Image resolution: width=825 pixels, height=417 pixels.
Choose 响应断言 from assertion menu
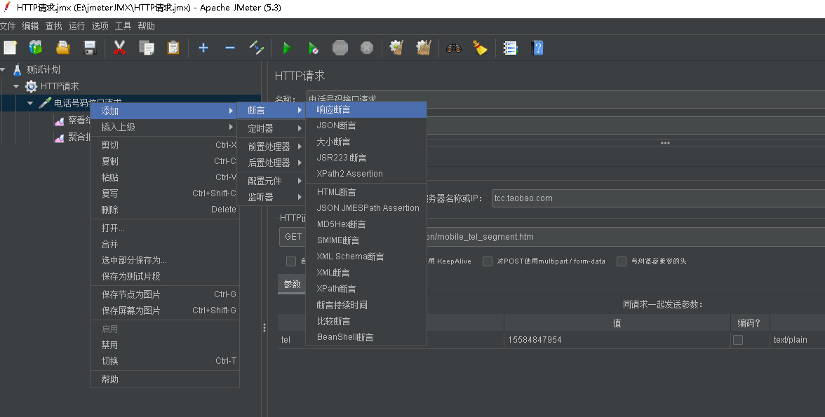[x=365, y=109]
